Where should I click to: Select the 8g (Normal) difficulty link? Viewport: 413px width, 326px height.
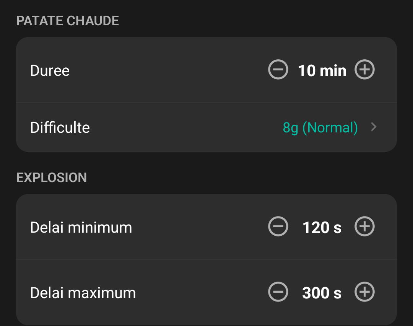(320, 127)
